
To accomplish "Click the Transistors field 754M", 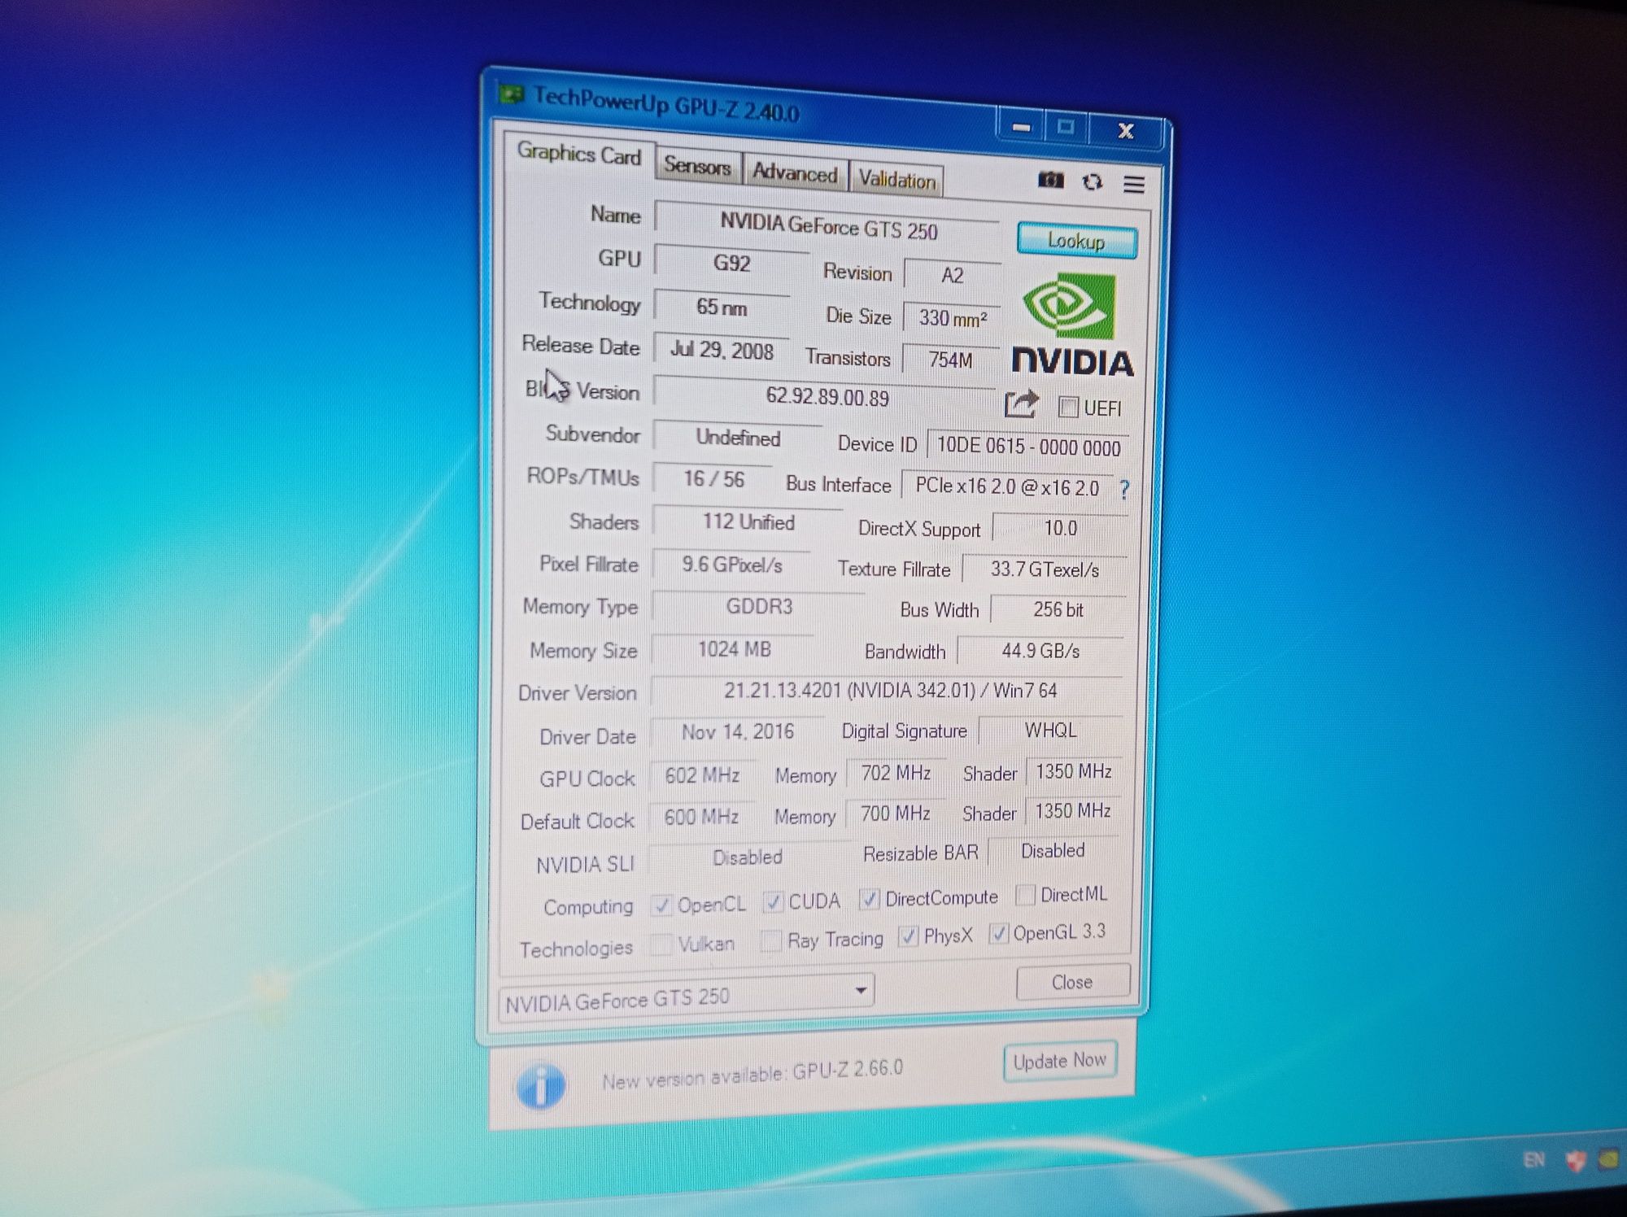I will [950, 360].
